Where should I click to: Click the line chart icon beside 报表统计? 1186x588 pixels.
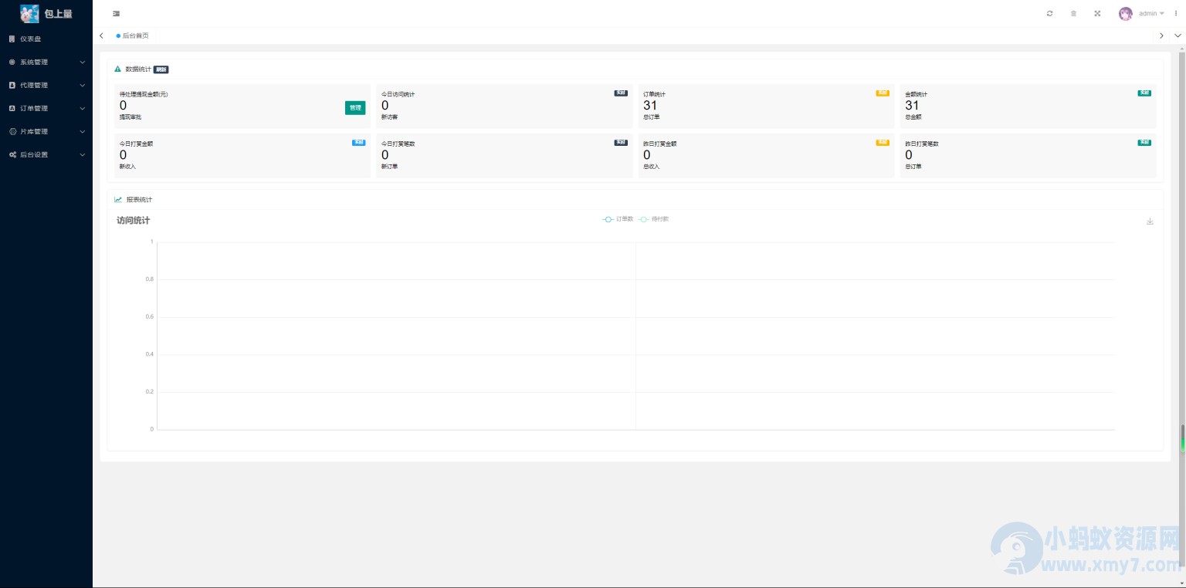[x=118, y=199]
